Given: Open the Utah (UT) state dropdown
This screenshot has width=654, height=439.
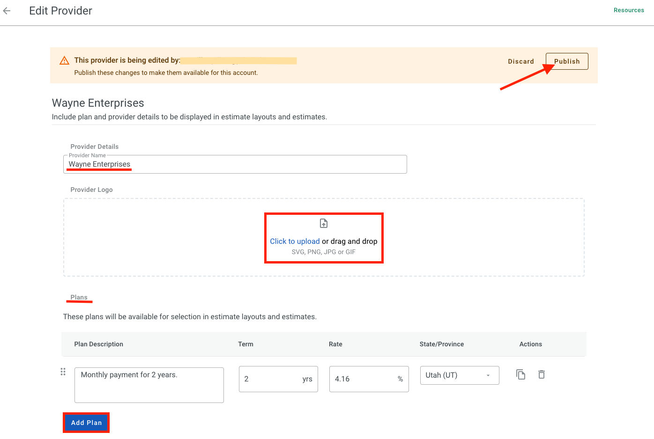Looking at the screenshot, I should (x=460, y=375).
